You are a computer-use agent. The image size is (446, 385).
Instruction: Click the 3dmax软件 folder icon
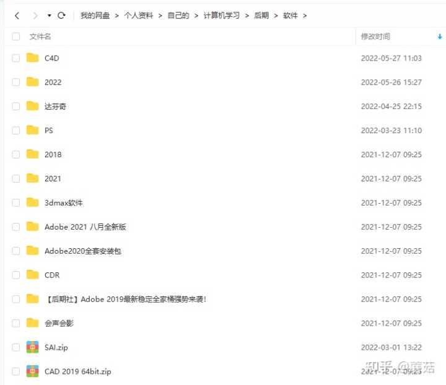(x=32, y=202)
